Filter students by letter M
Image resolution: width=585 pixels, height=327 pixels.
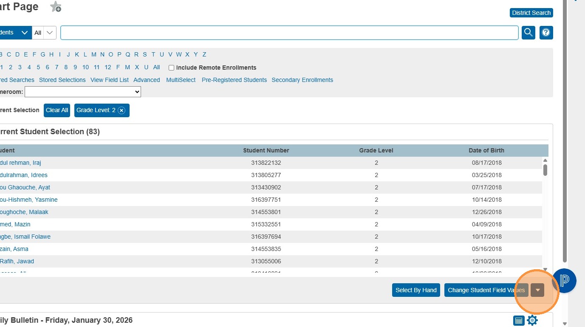(x=93, y=54)
